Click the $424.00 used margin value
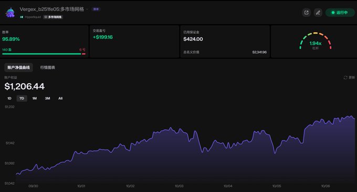 pyautogui.click(x=193, y=39)
